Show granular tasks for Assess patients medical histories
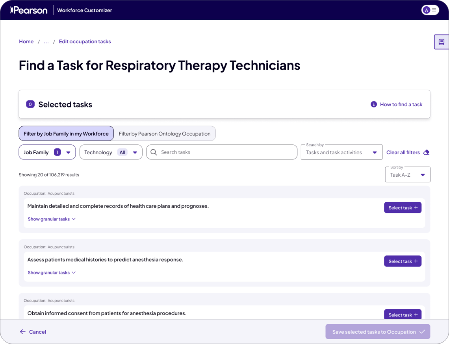449x344 pixels. point(52,272)
